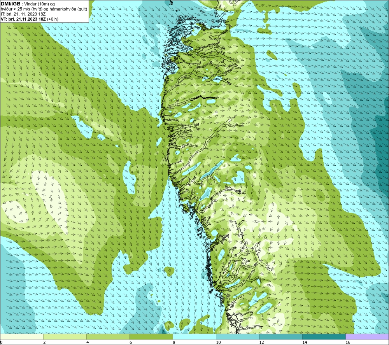Image resolution: width=389 pixels, height=345 pixels.
Task: Click the 4–6 m/s green legend swatch
Action: tap(108, 337)
